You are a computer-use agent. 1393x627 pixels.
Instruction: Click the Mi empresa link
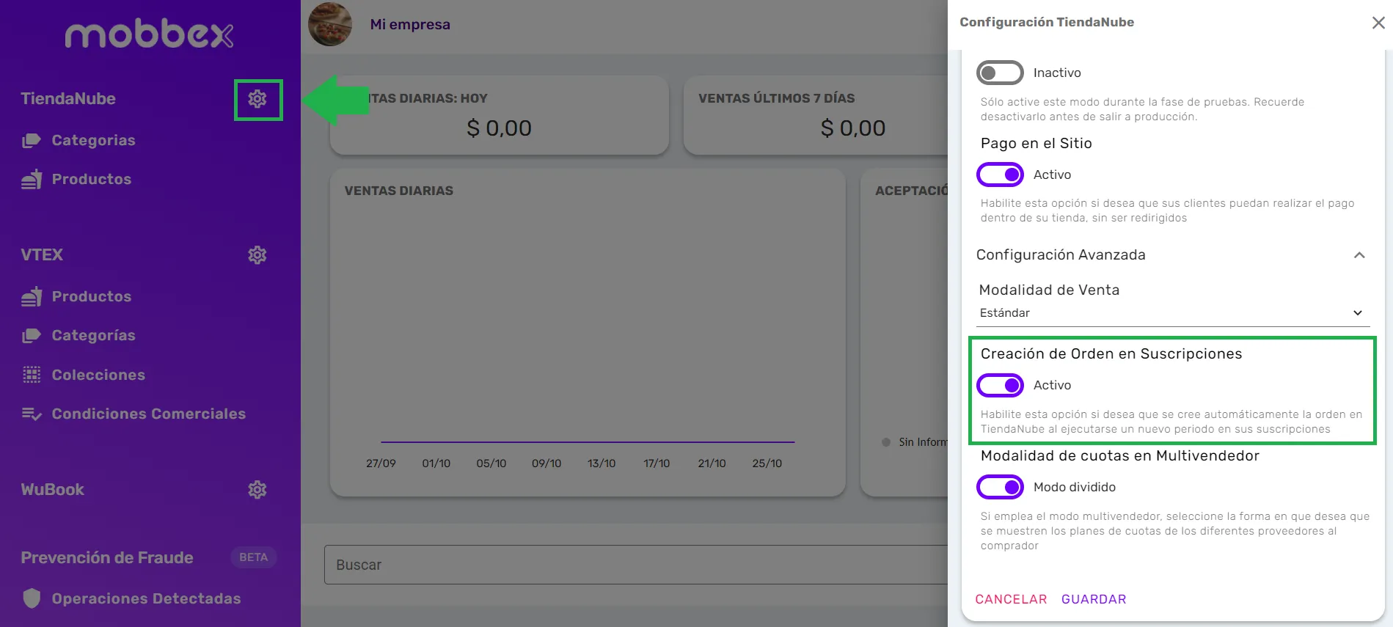click(x=410, y=24)
